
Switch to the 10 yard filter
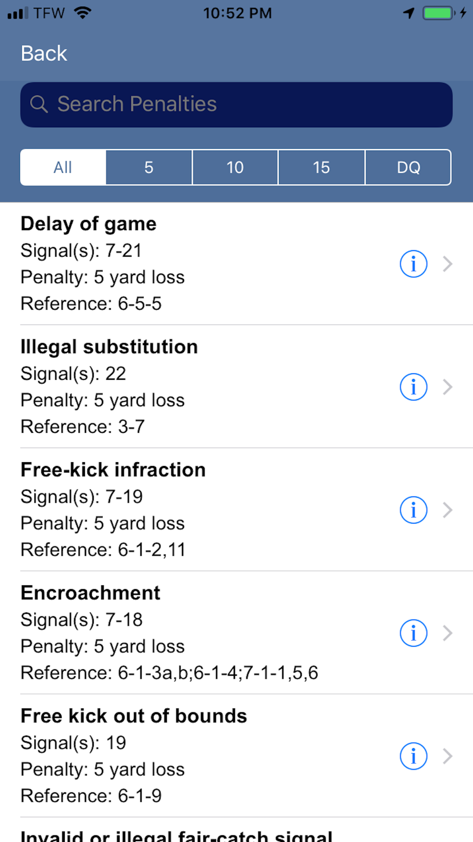(x=235, y=167)
